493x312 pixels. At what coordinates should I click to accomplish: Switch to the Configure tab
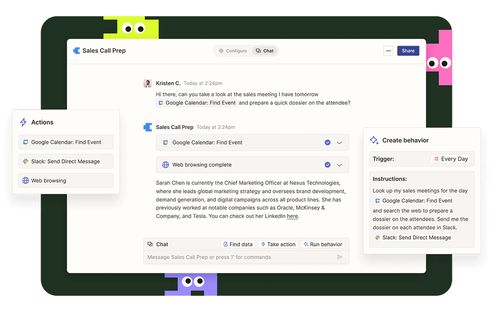click(x=233, y=51)
